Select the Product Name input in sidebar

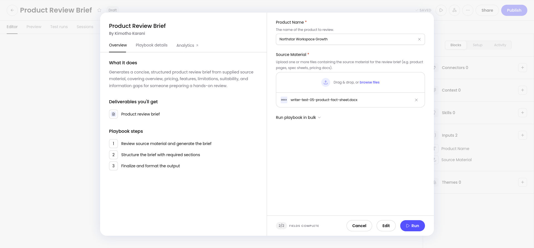point(455,149)
